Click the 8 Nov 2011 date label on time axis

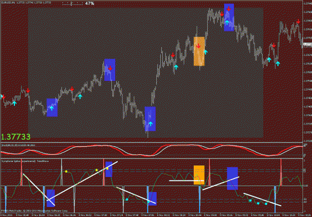(6, 215)
